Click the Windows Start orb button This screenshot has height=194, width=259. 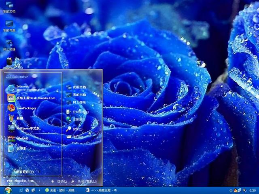point(8,190)
